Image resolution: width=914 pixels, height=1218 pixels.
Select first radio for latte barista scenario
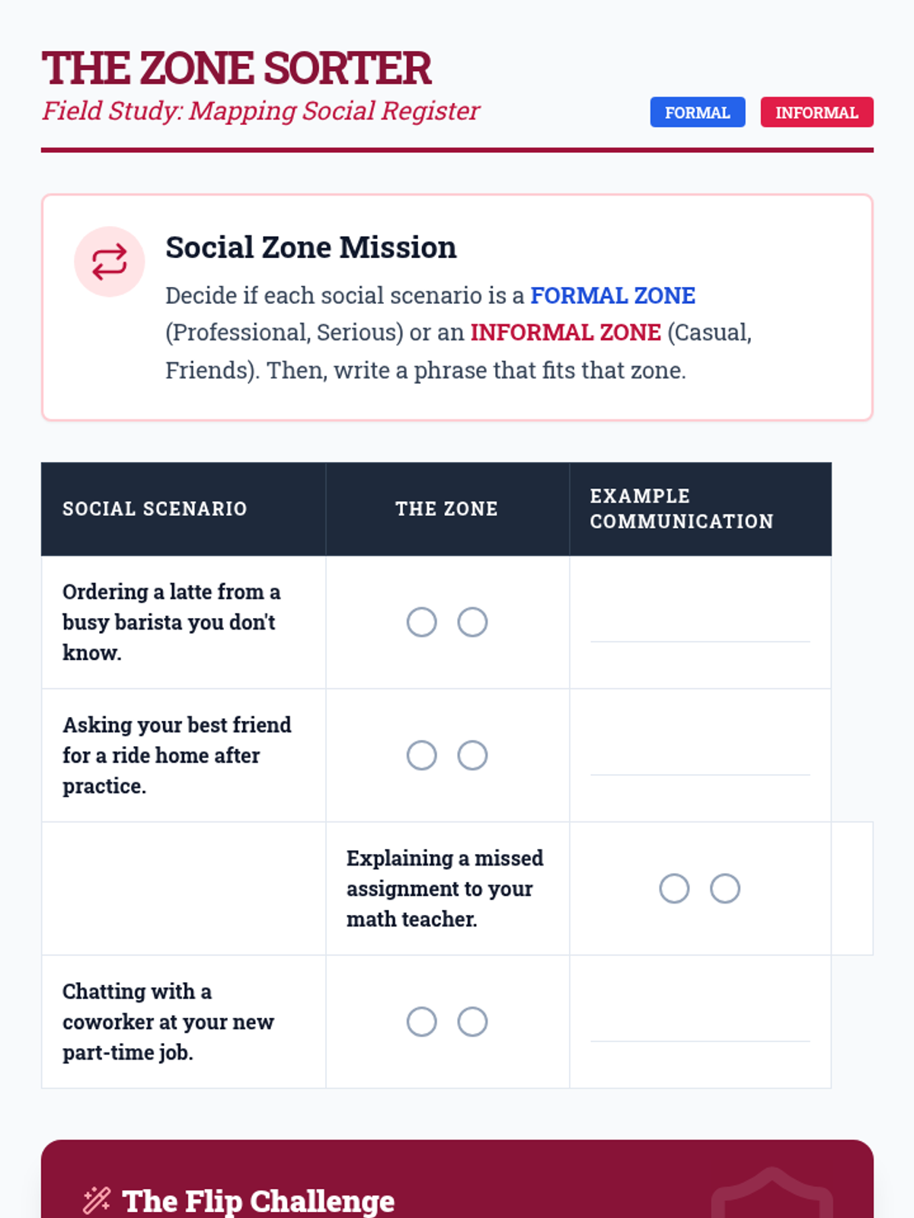[421, 622]
